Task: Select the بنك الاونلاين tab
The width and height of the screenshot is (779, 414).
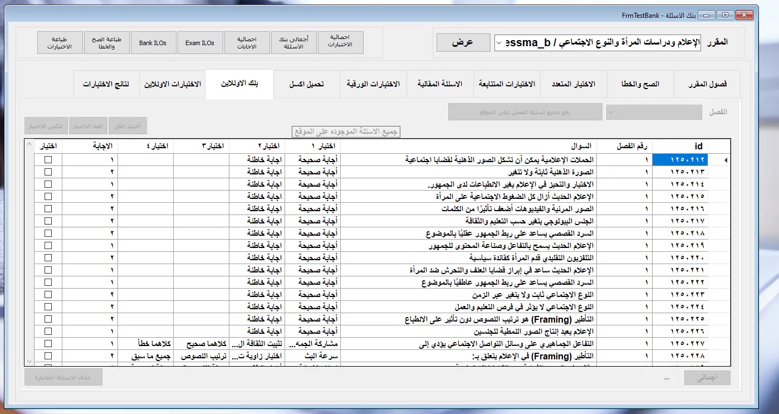Action: point(239,84)
